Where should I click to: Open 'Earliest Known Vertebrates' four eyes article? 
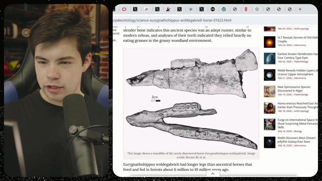(x=298, y=56)
